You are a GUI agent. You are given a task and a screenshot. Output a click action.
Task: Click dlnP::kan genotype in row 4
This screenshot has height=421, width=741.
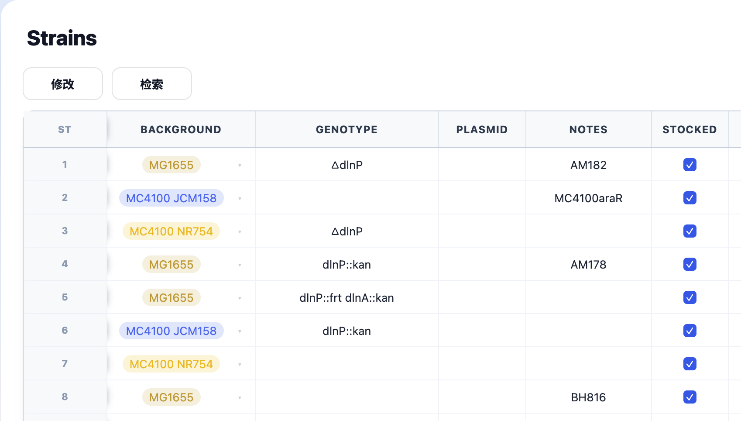347,264
